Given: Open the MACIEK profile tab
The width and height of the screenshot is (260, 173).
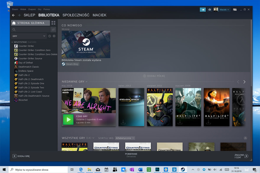Looking at the screenshot, I should [100, 15].
